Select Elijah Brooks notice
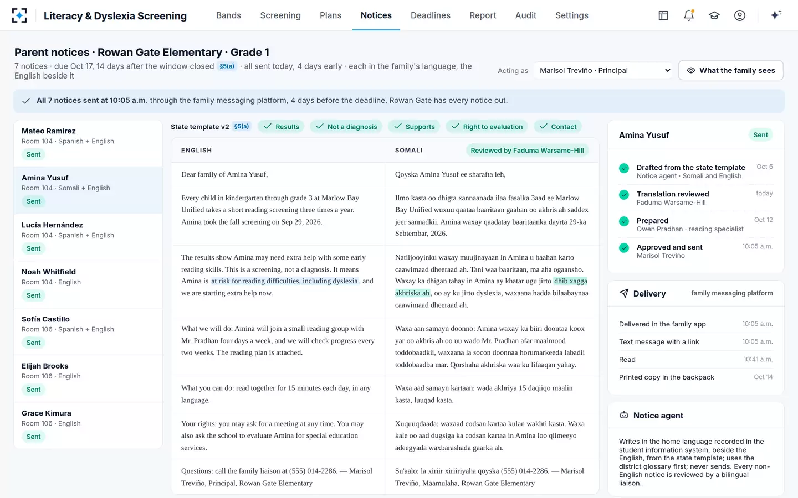798x498 pixels. tap(88, 378)
